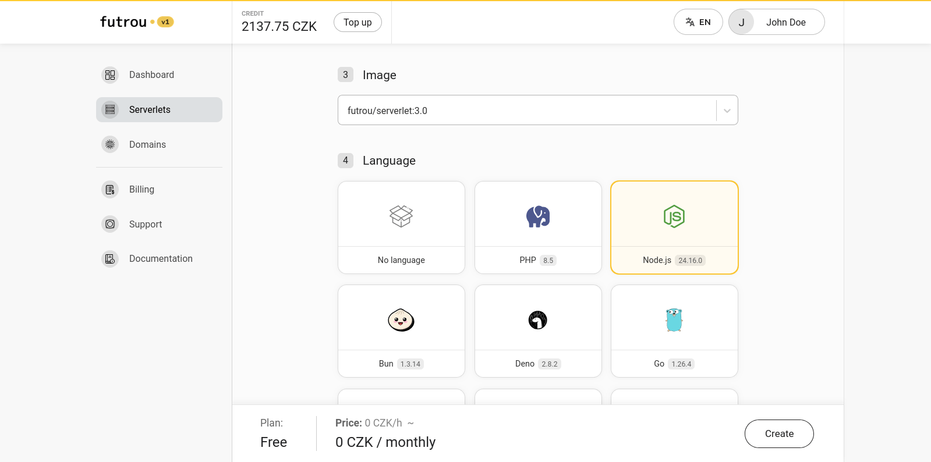The height and width of the screenshot is (462, 931).
Task: Click the Create serverlet button
Action: pyautogui.click(x=779, y=433)
